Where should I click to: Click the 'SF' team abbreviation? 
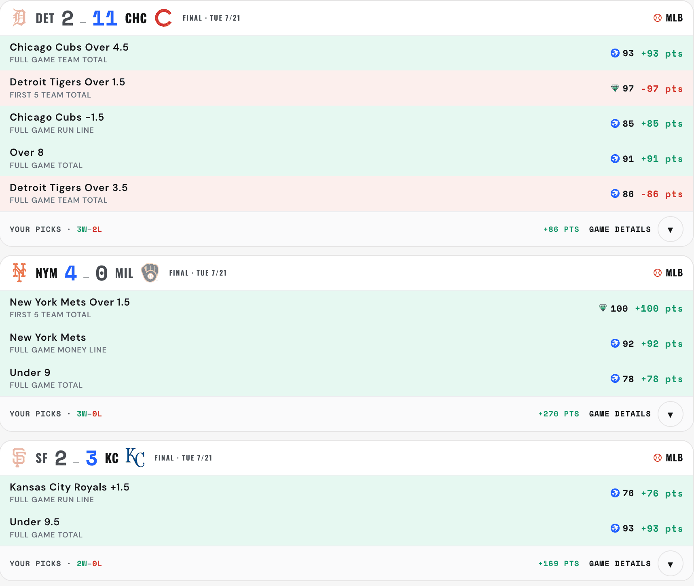point(42,458)
